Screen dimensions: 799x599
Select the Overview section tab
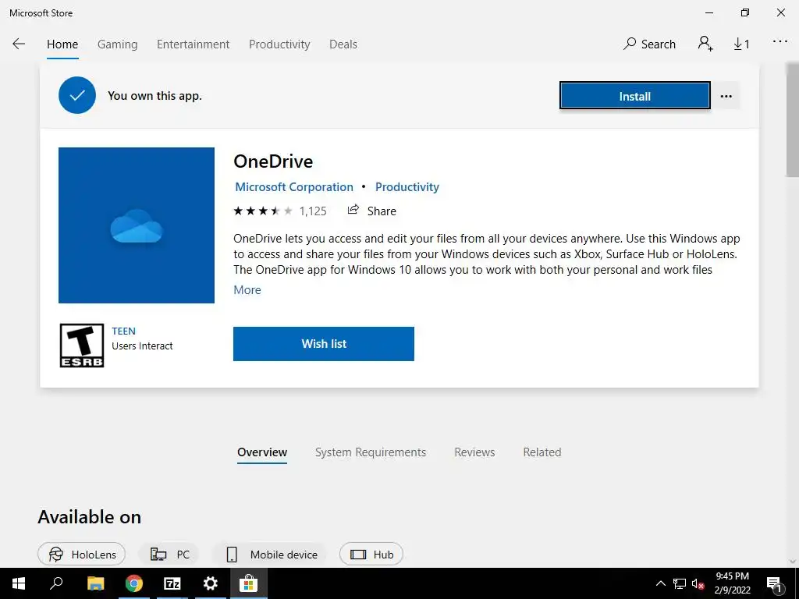tap(262, 452)
